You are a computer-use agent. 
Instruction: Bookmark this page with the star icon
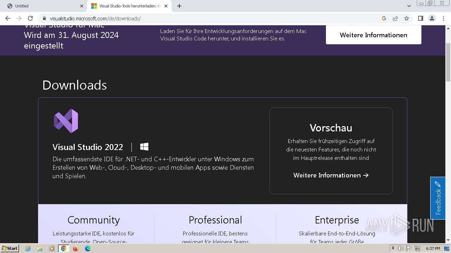407,18
